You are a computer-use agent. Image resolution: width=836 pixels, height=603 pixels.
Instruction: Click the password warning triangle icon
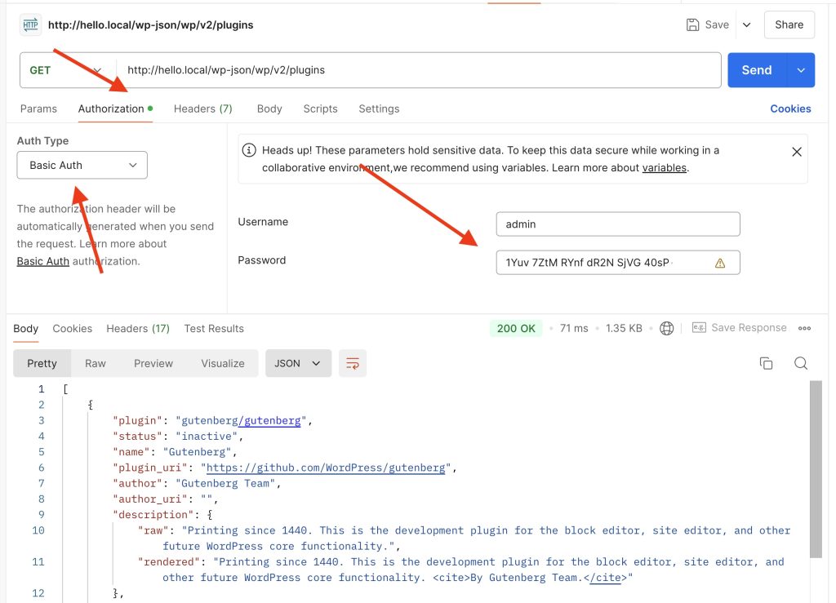click(x=720, y=263)
